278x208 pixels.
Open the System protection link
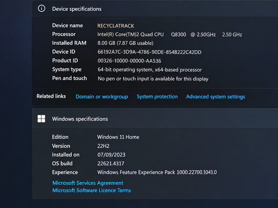(x=157, y=97)
